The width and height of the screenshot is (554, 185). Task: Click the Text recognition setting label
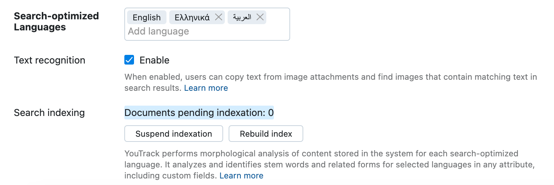[x=49, y=60]
